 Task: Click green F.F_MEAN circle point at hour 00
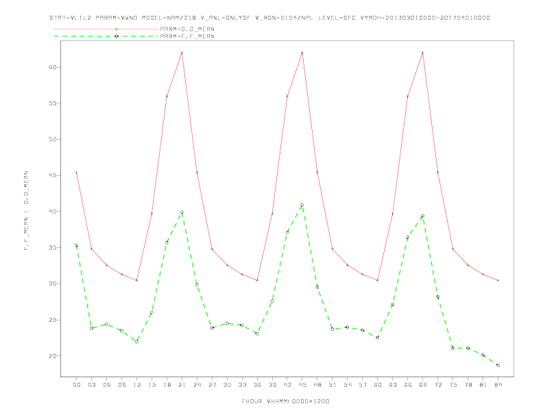(x=77, y=246)
